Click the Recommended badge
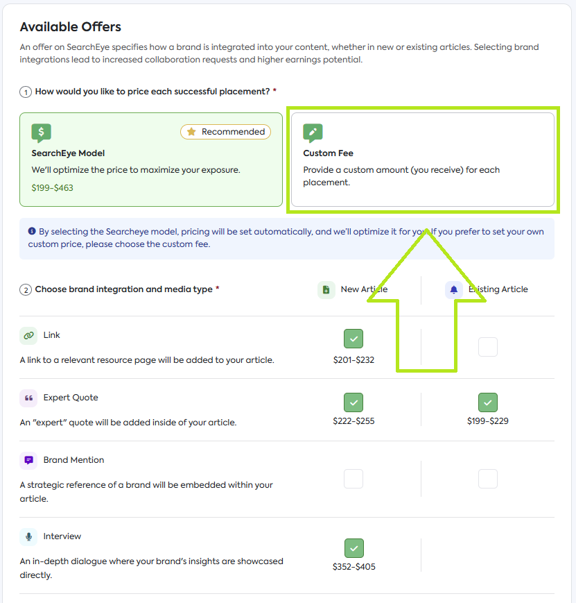This screenshot has width=576, height=603. tap(226, 132)
